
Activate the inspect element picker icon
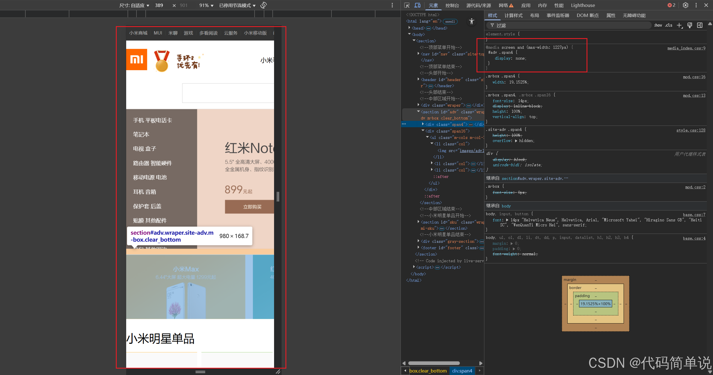(x=407, y=5)
